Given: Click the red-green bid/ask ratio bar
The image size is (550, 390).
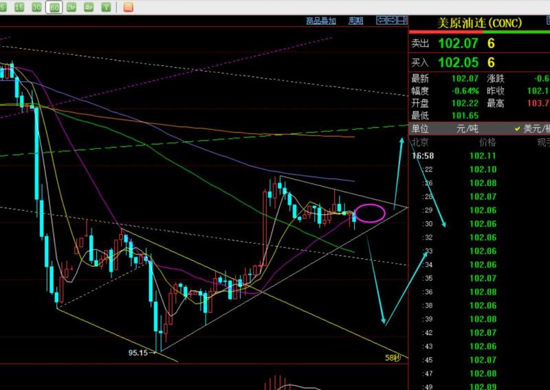Looking at the screenshot, I should click(x=479, y=32).
